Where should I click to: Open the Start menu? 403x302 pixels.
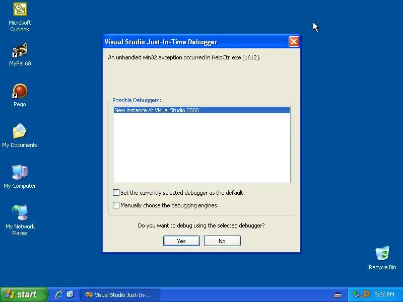(24, 294)
